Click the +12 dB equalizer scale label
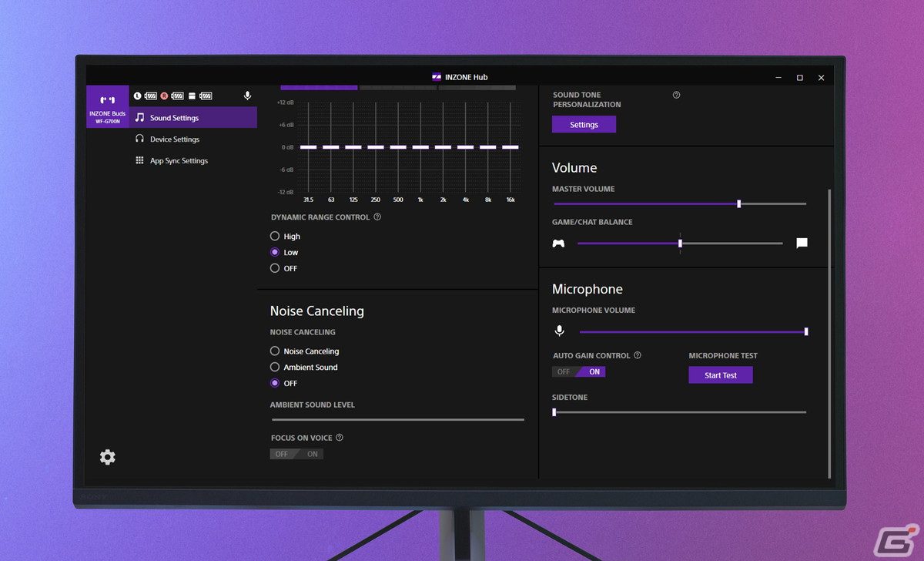The width and height of the screenshot is (924, 561). click(x=286, y=102)
